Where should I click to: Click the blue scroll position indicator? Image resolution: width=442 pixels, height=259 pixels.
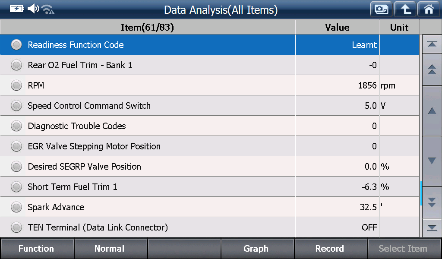click(x=421, y=193)
